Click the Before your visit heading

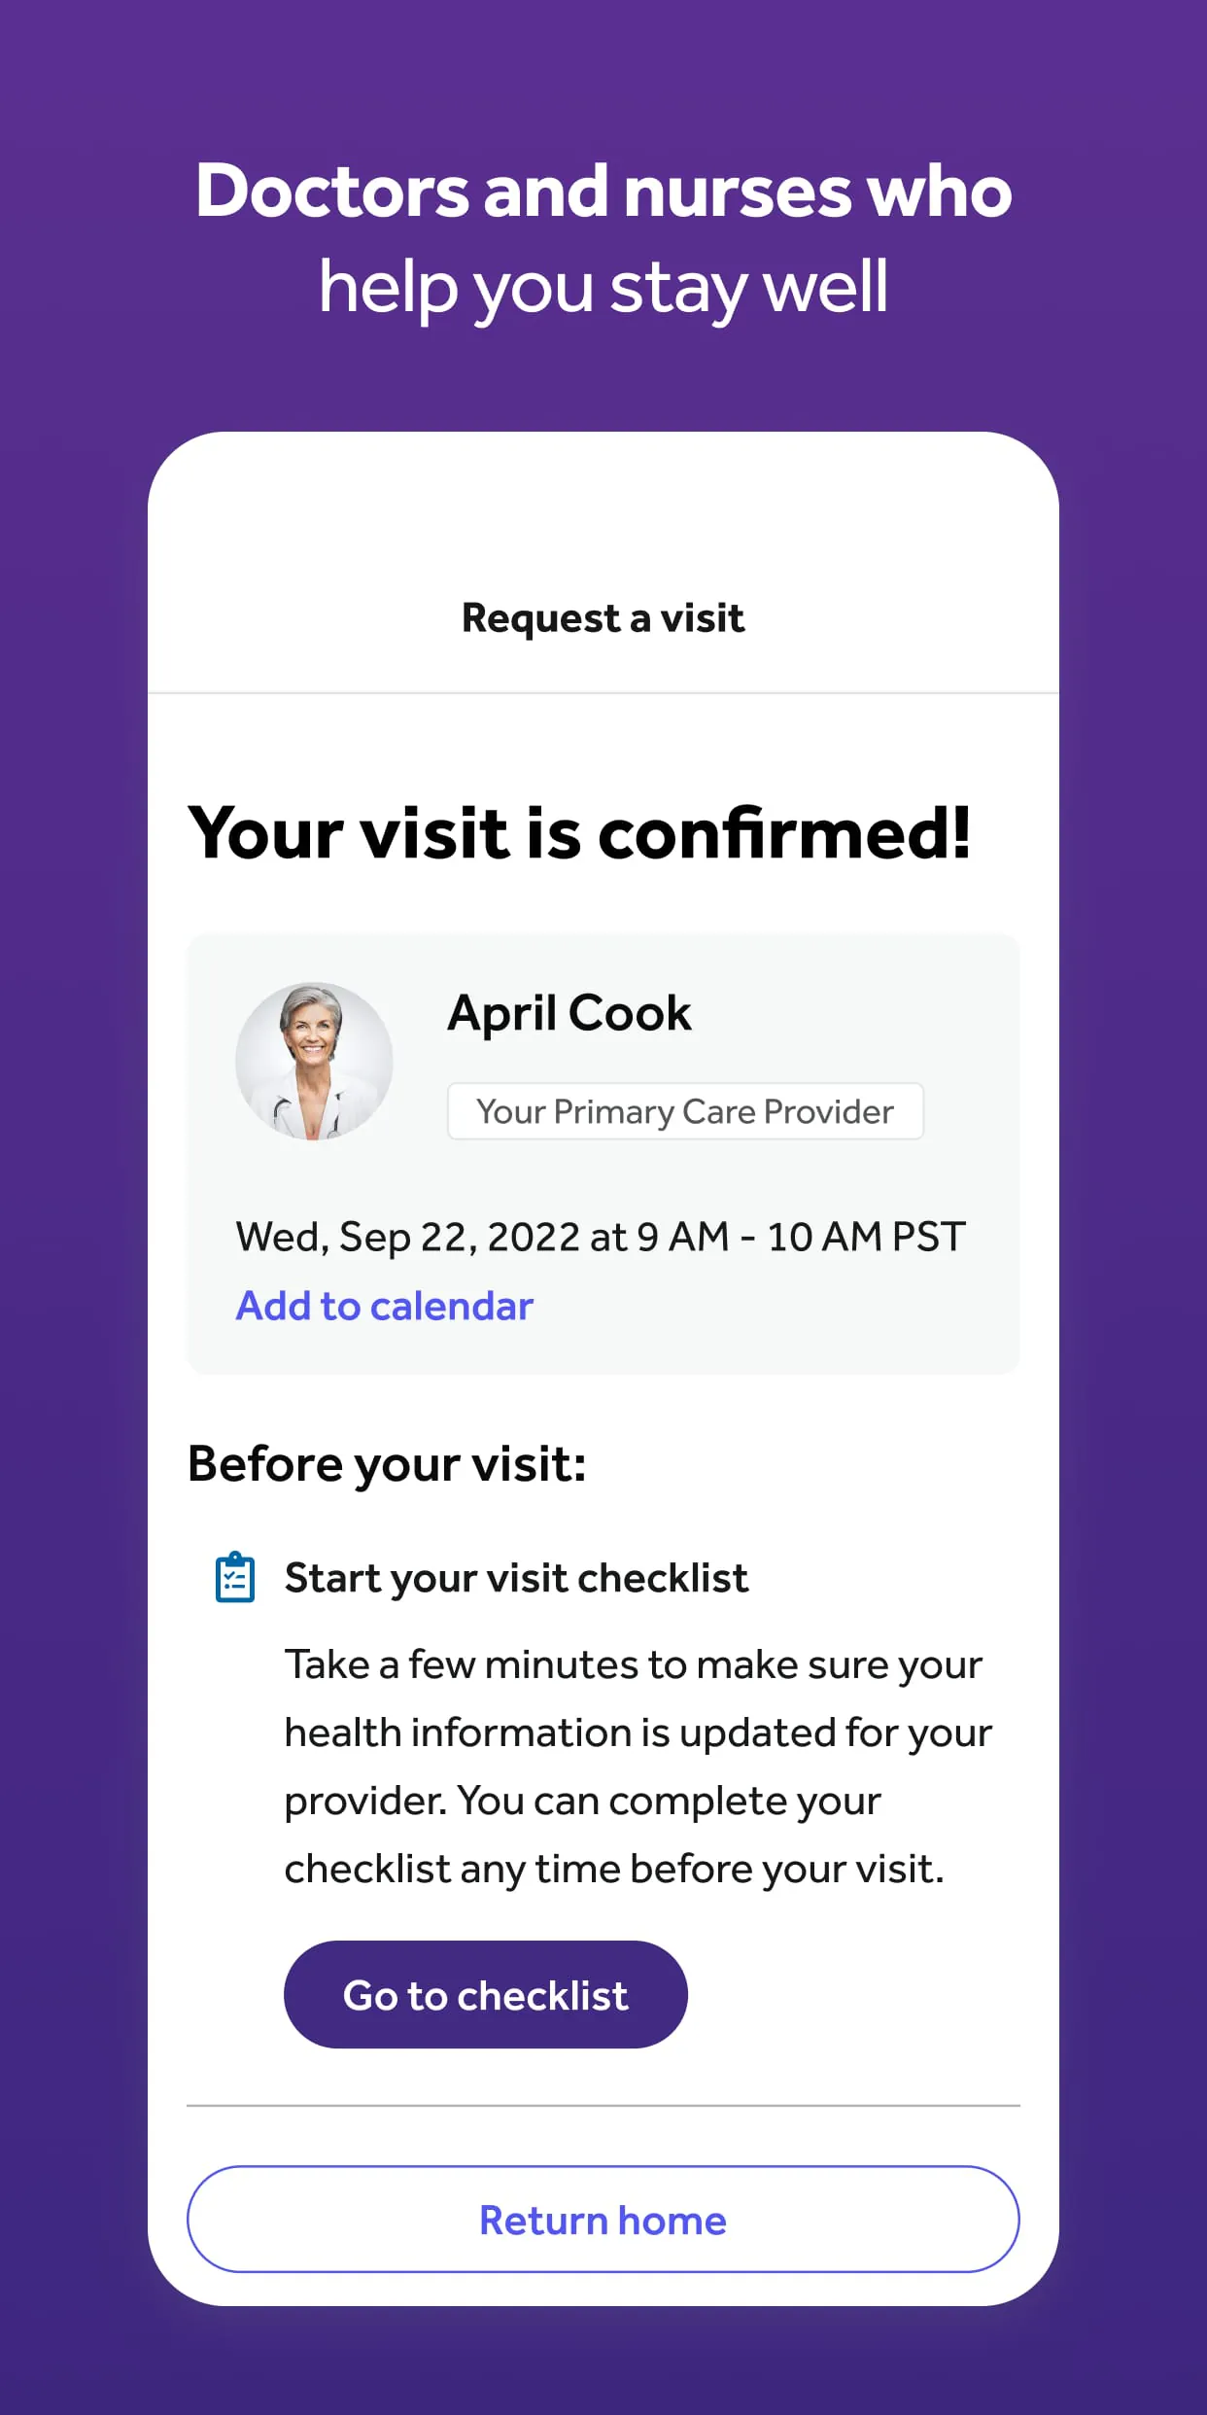pyautogui.click(x=388, y=1463)
